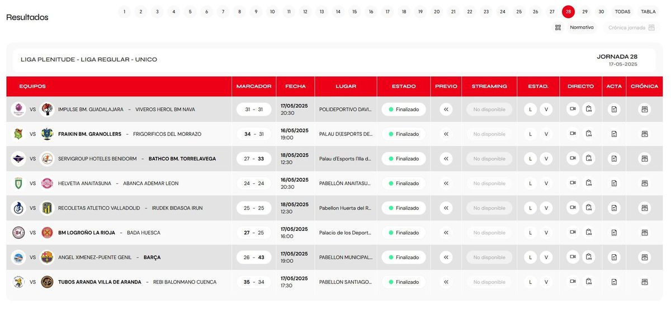Viewport: 671px width, 313px height.
Task: Open video for Guadalajara vs Nava match
Action: point(573,109)
